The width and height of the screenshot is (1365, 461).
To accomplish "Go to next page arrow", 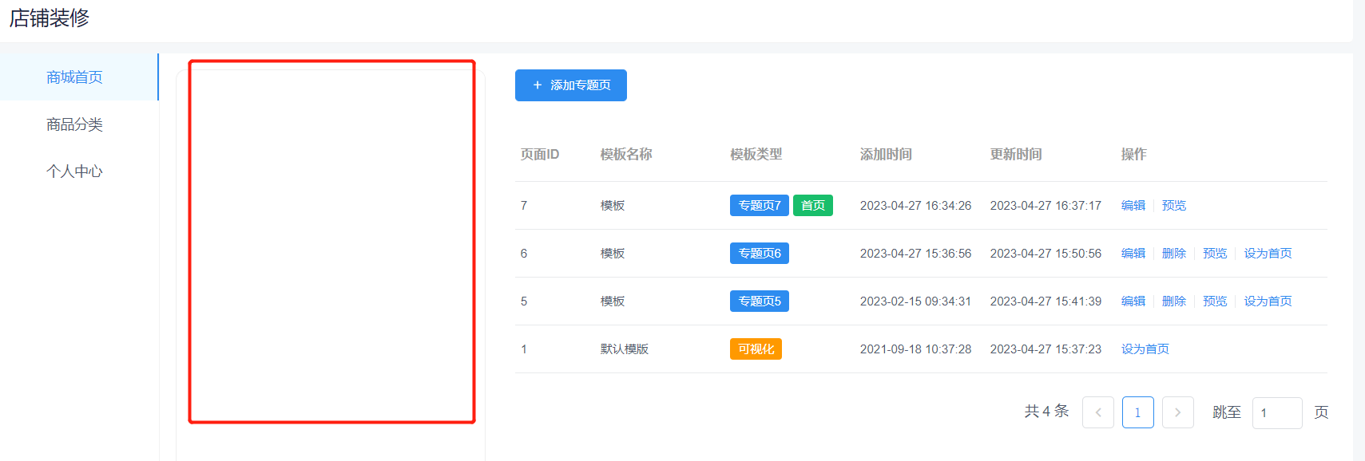I will click(x=1178, y=412).
